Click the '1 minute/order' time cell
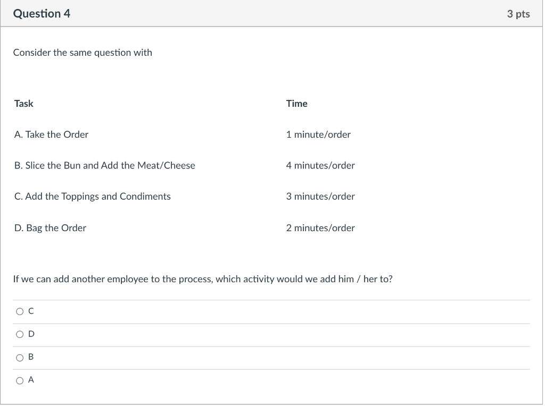The width and height of the screenshot is (545, 406). [x=318, y=134]
